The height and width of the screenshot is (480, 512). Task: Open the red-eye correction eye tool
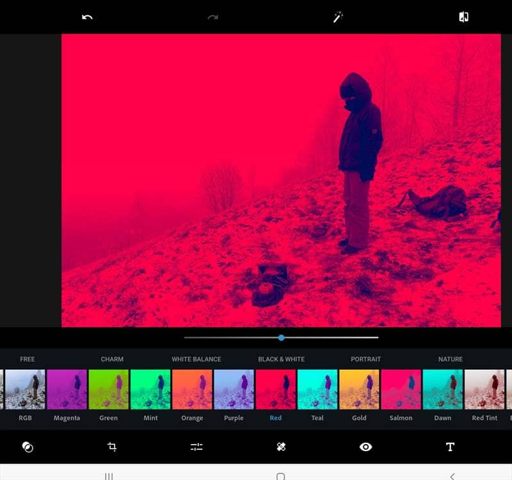pos(365,447)
